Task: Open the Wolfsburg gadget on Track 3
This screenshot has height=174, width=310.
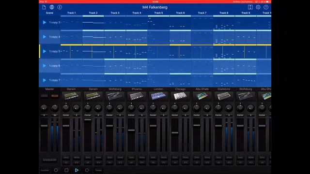Action: click(x=115, y=96)
